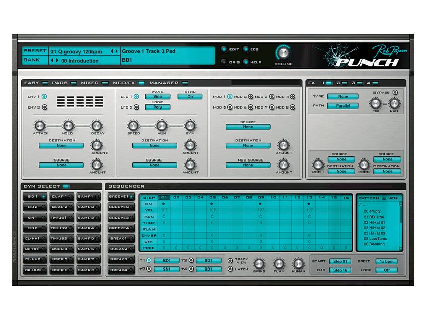Select the SAMP8 sample pad
Image resolution: width=429 pixels, height=322 pixels.
click(x=89, y=270)
